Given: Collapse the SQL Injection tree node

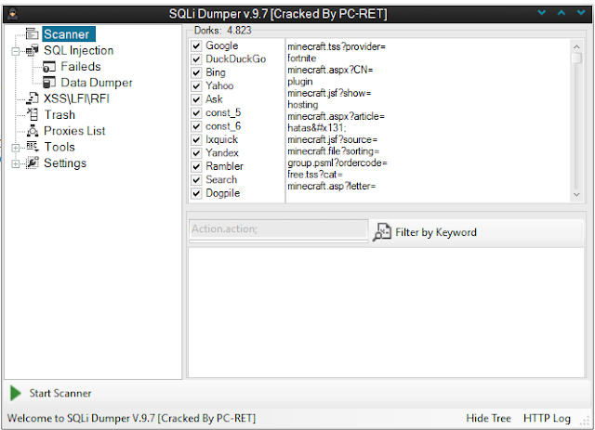Looking at the screenshot, I should [x=16, y=51].
